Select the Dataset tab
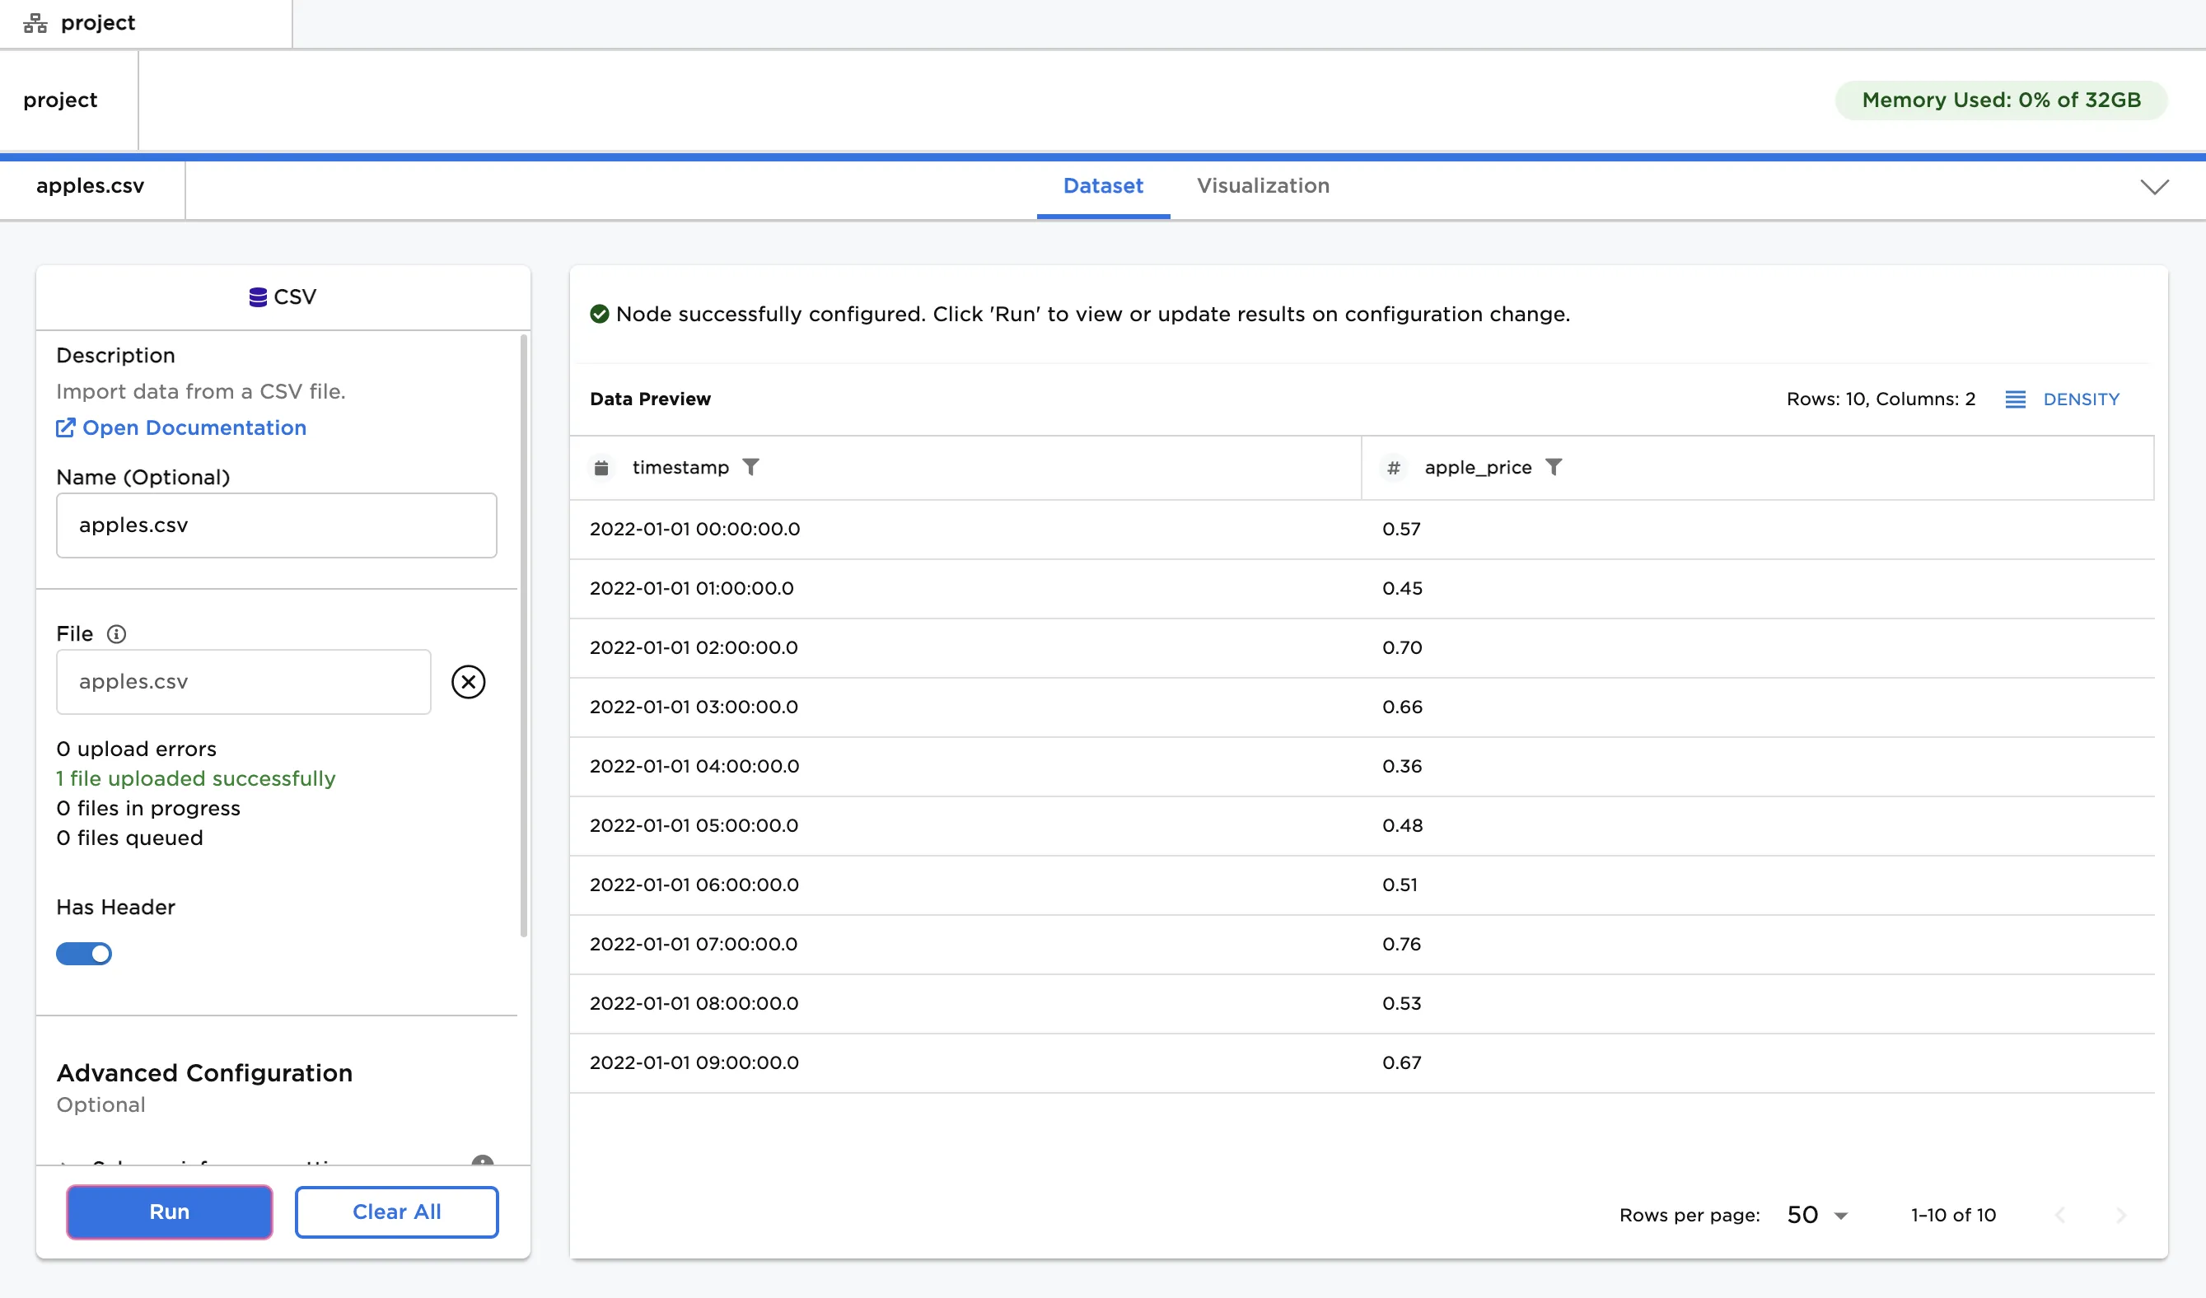Screen dimensions: 2206x1298 pyautogui.click(x=1102, y=185)
